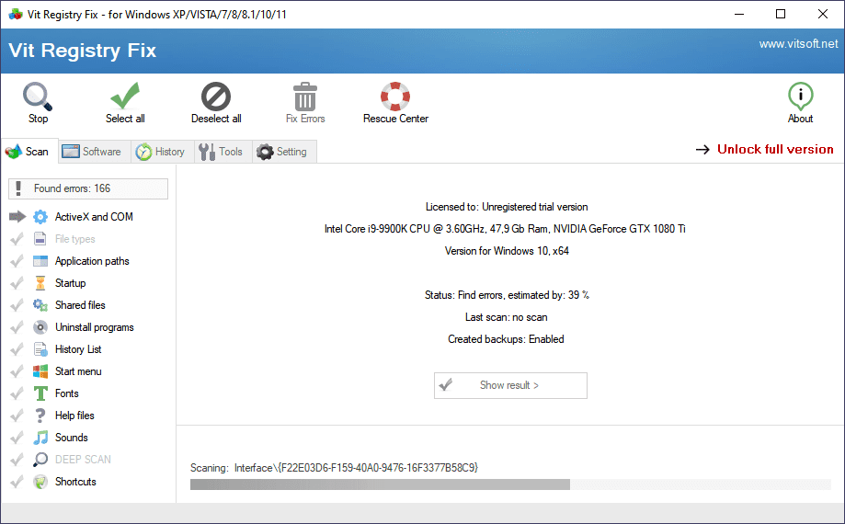Viewport: 845px width, 524px height.
Task: Click the Application paths window icon
Action: 40,261
